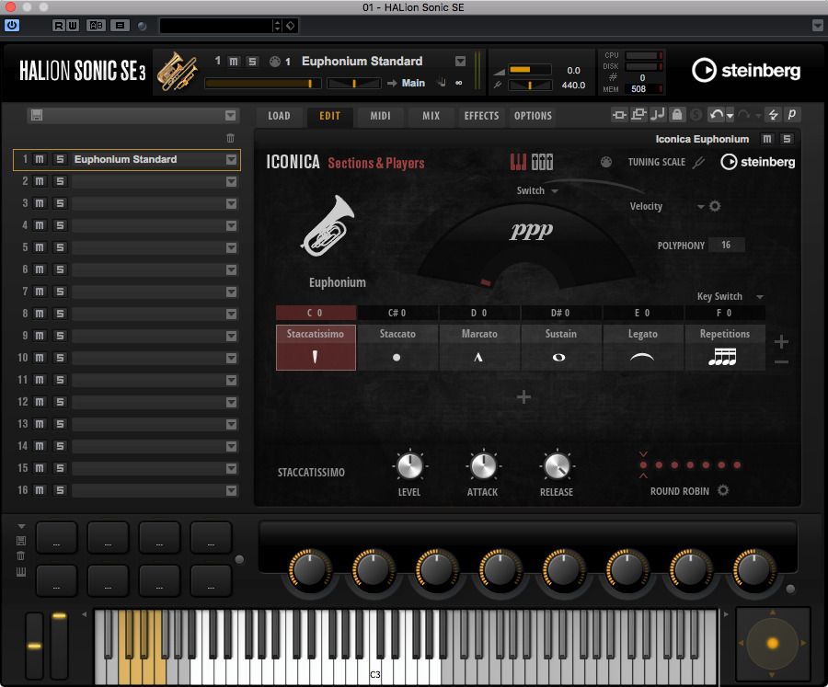Switch to the MIDI tab
The image size is (828, 687).
tap(380, 116)
